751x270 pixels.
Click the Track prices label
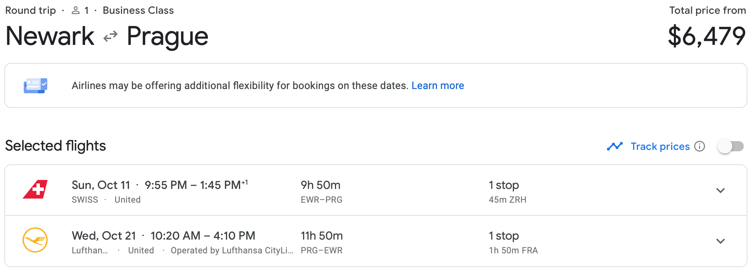tap(660, 146)
